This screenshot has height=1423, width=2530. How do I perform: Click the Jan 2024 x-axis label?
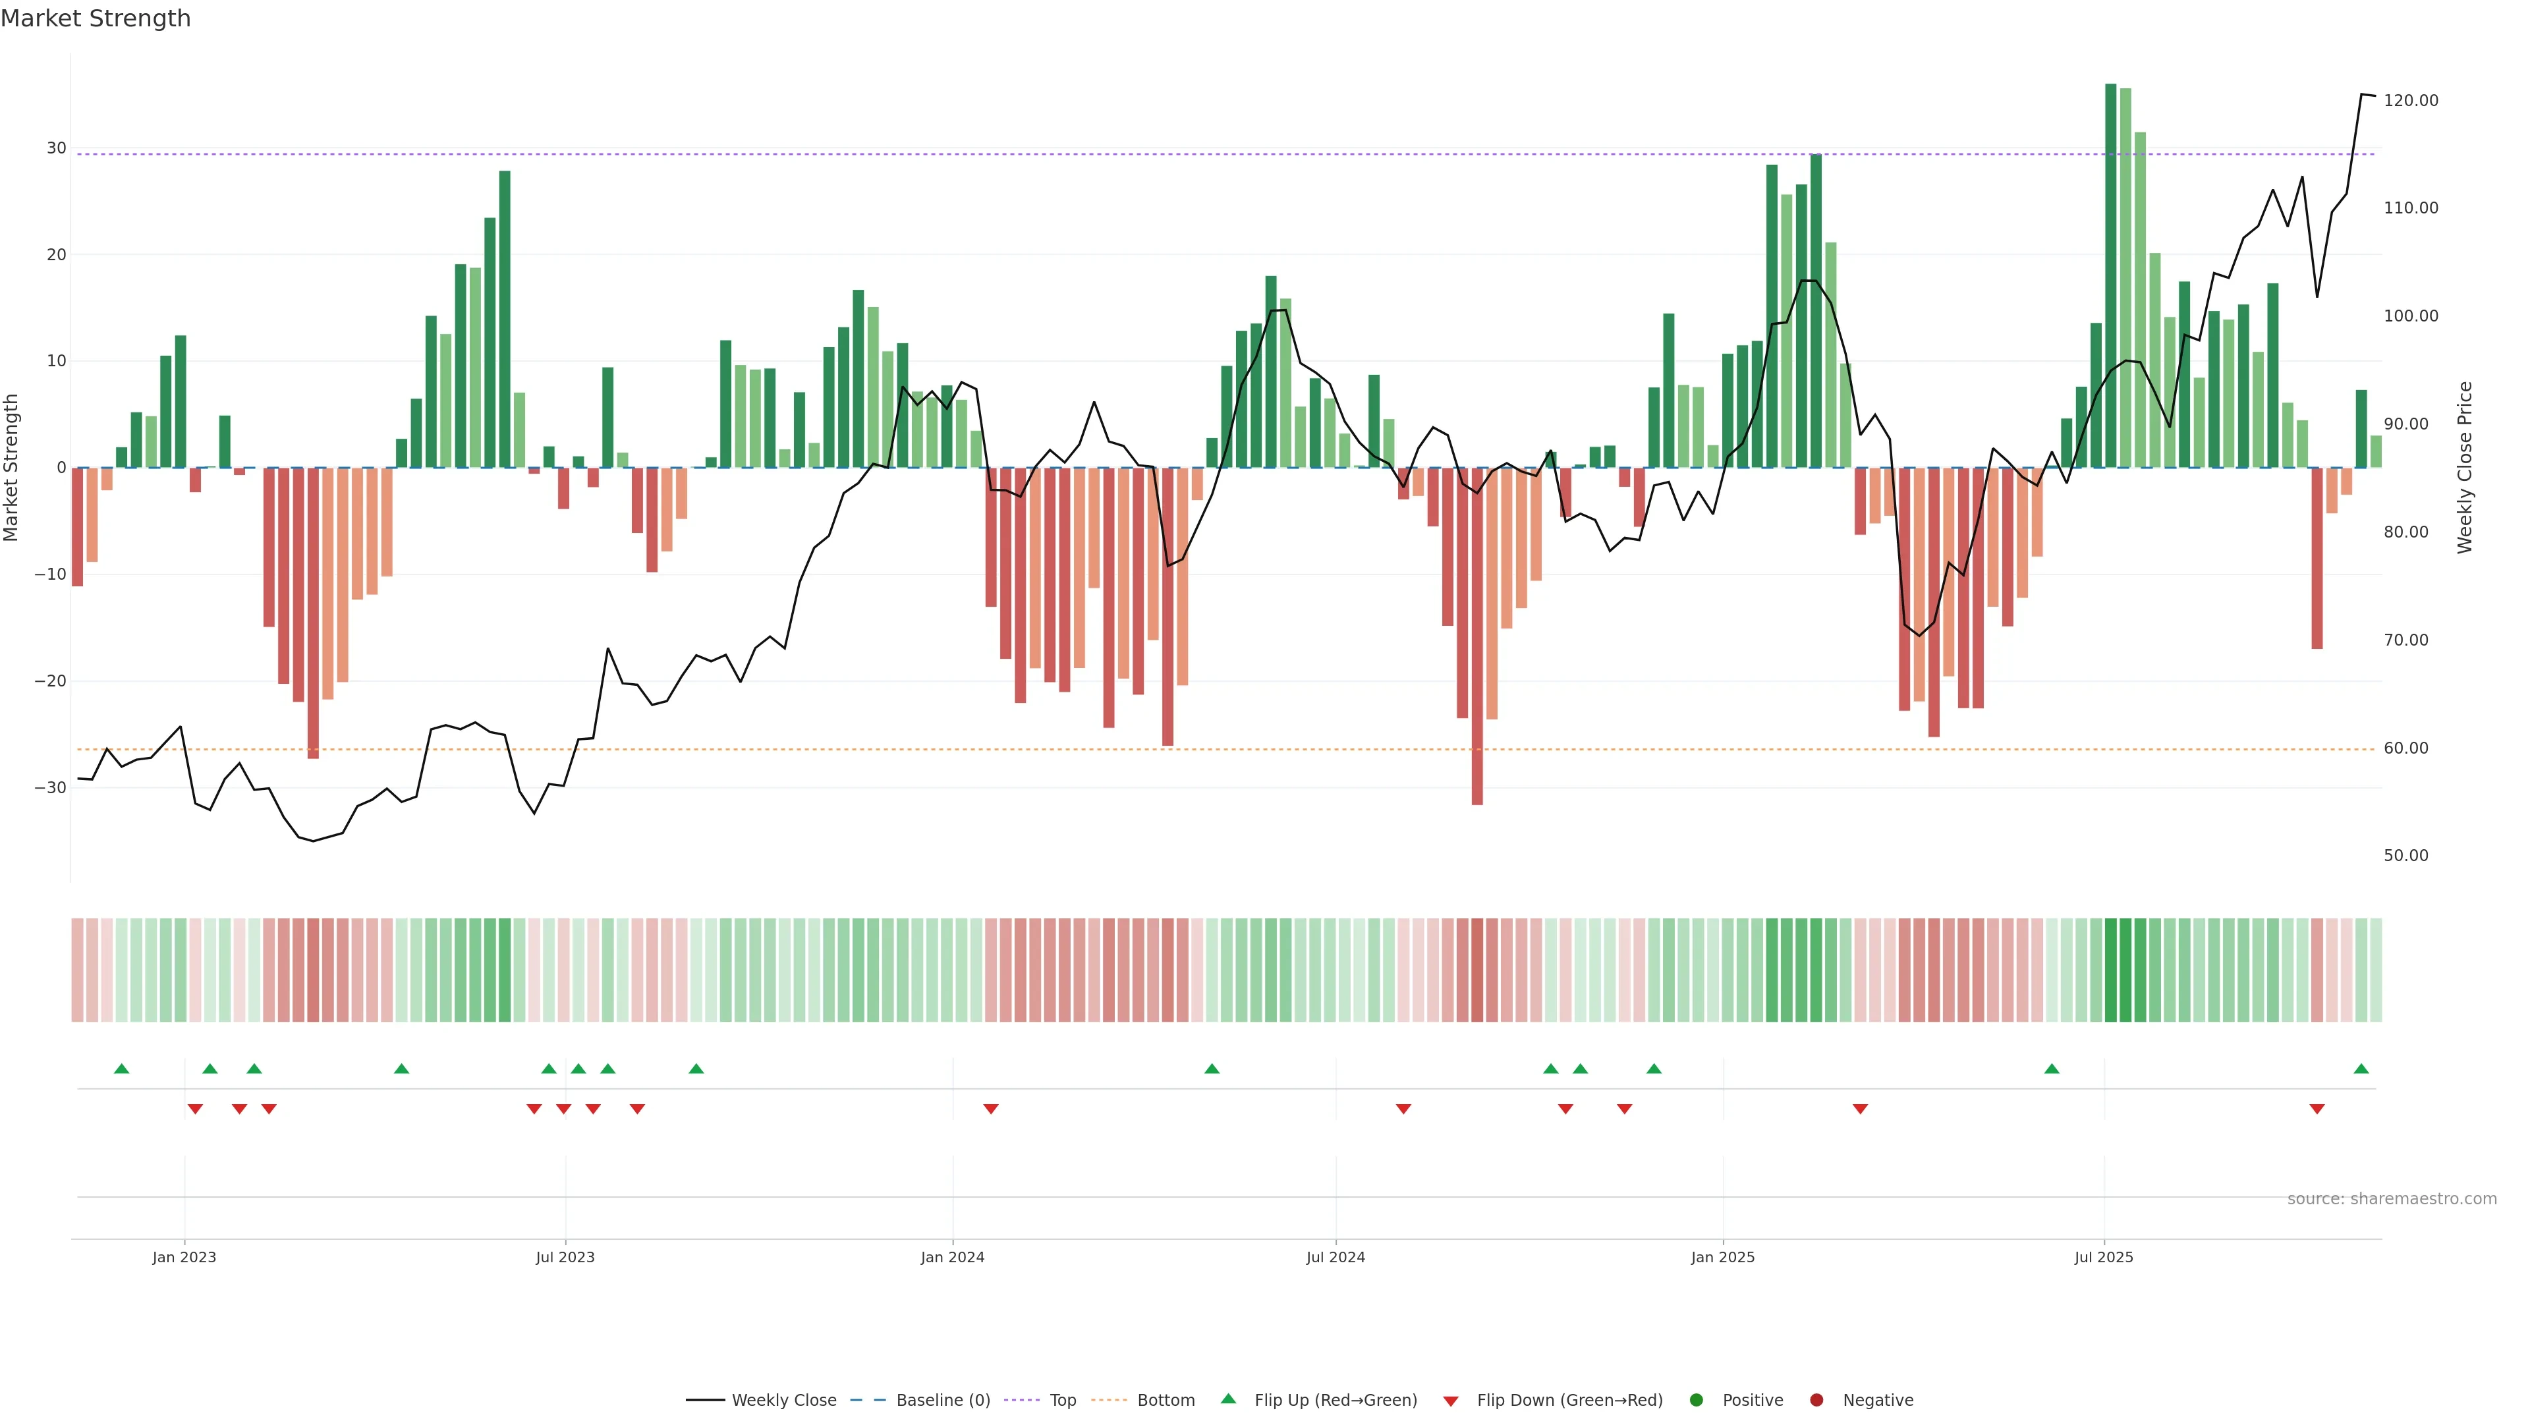point(951,1257)
